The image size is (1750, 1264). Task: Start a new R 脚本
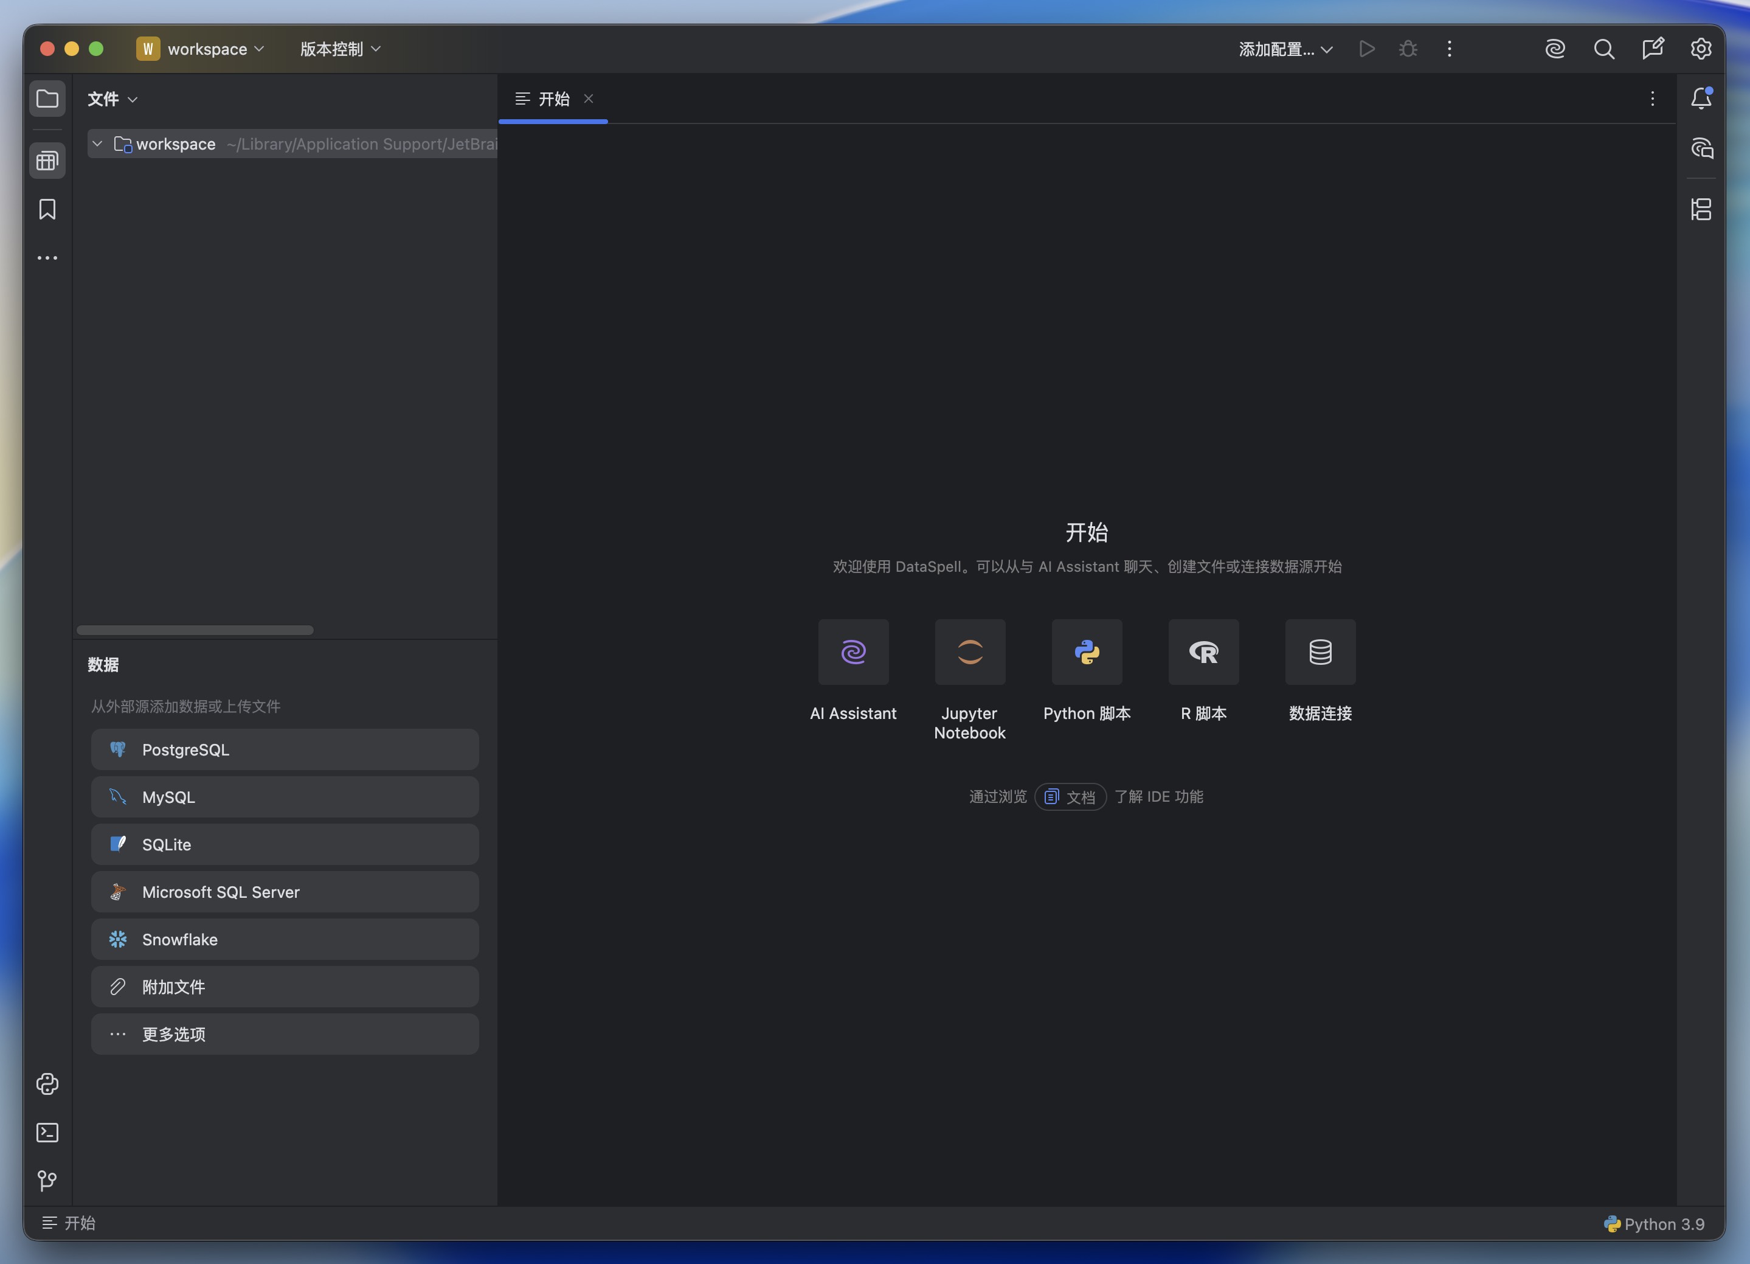tap(1203, 652)
